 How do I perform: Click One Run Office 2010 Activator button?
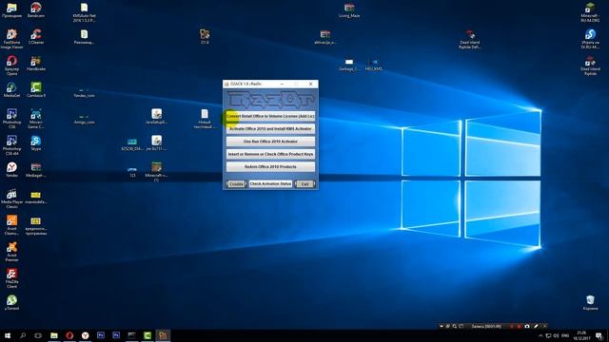(x=270, y=142)
